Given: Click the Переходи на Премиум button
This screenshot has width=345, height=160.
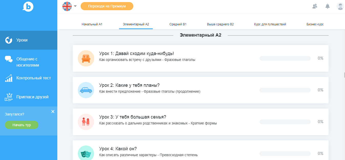Looking at the screenshot, I should 107,6.
